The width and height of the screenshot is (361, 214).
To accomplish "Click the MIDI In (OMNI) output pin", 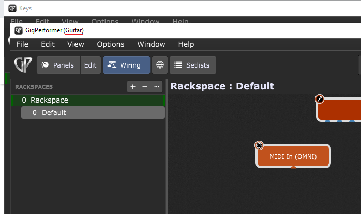I will tap(293, 168).
